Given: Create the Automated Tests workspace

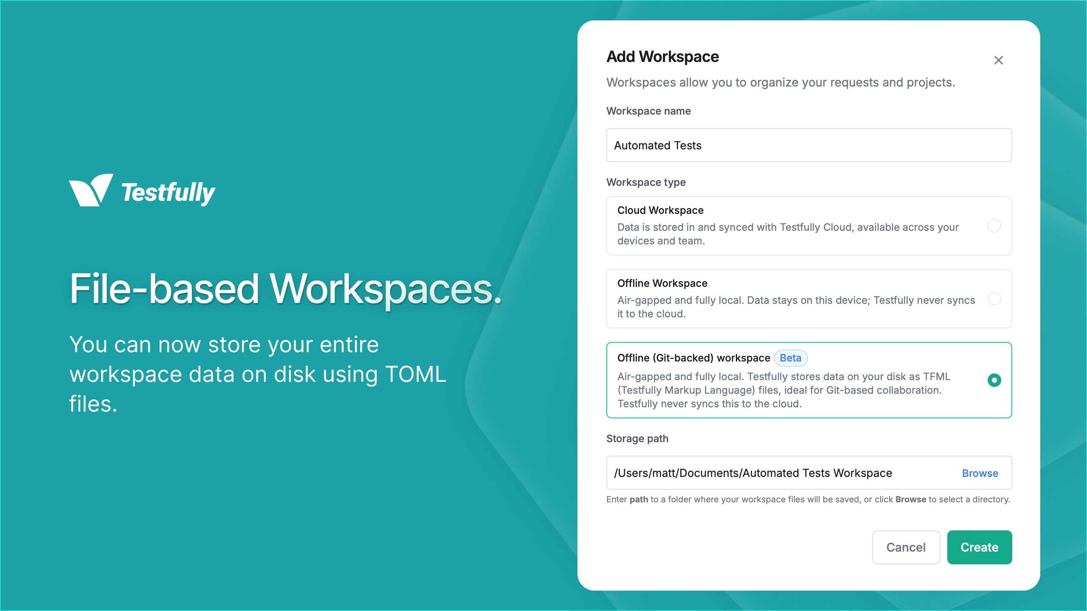Looking at the screenshot, I should [x=980, y=547].
